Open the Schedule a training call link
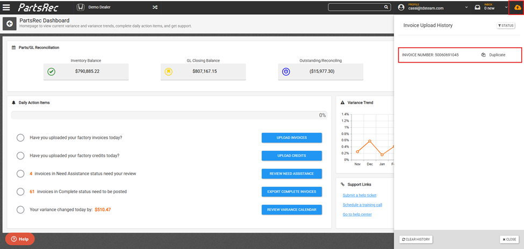 [362, 204]
